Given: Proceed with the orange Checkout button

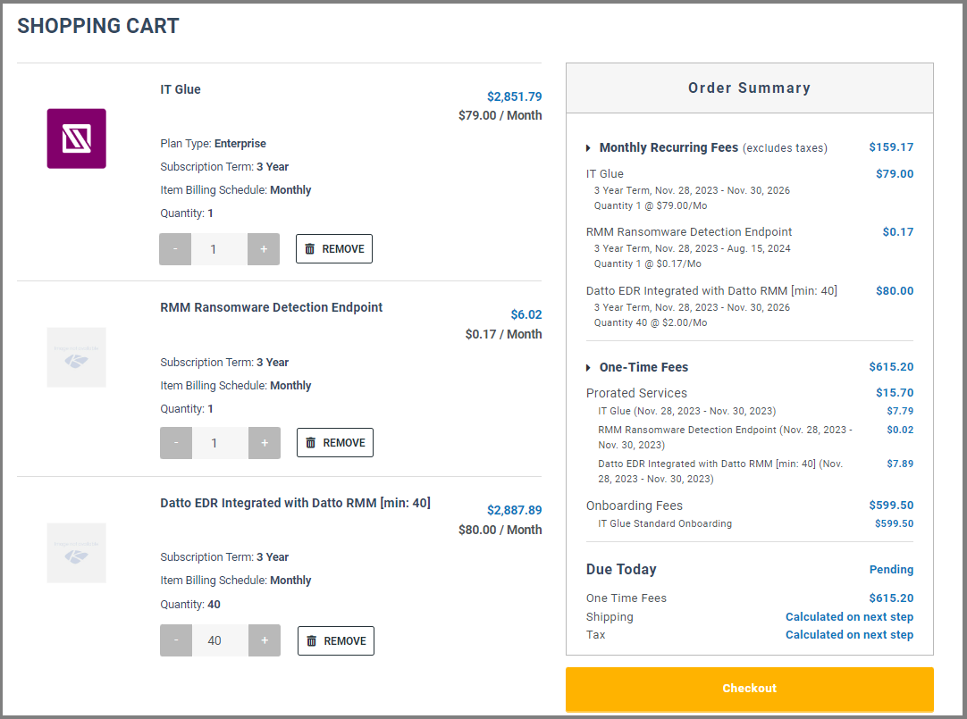Looking at the screenshot, I should coord(749,689).
